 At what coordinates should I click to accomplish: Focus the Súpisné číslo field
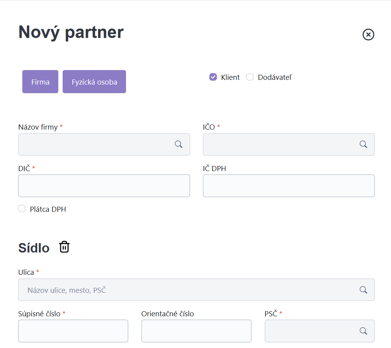tap(73, 331)
